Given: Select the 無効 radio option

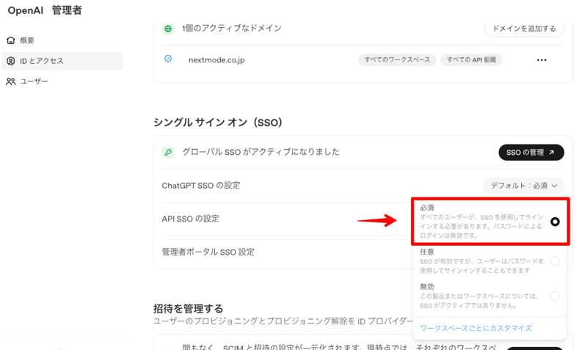Looking at the screenshot, I should pos(555,296).
